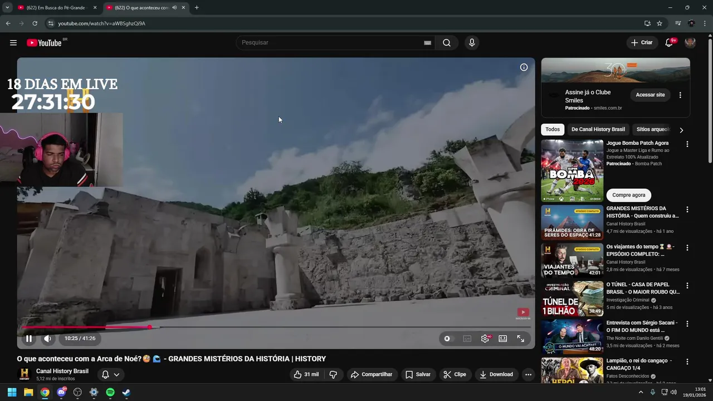Screen dimensions: 713x401
Task: Open Bomba Patch ad options menu
Action: click(x=687, y=144)
